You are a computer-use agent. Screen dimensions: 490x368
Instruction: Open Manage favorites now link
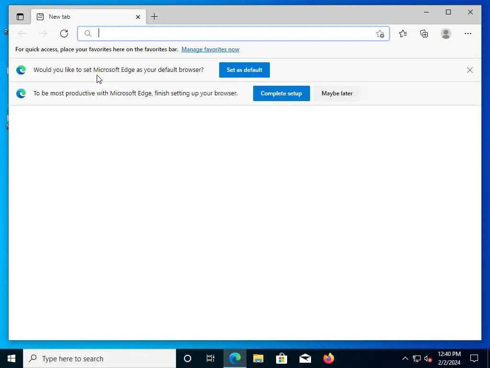(x=211, y=49)
